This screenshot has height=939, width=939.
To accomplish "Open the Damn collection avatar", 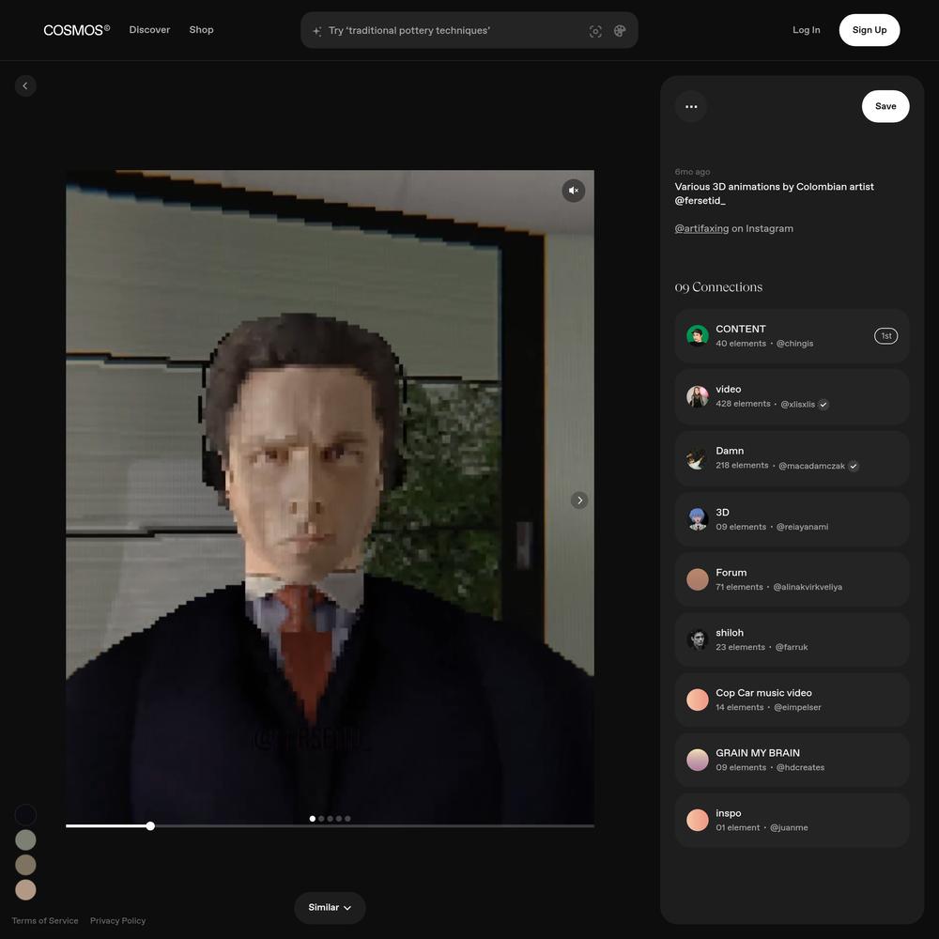I will click(697, 458).
